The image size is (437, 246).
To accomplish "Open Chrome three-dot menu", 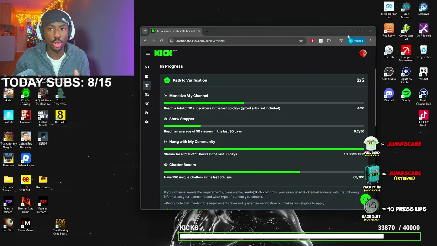I will 371,41.
